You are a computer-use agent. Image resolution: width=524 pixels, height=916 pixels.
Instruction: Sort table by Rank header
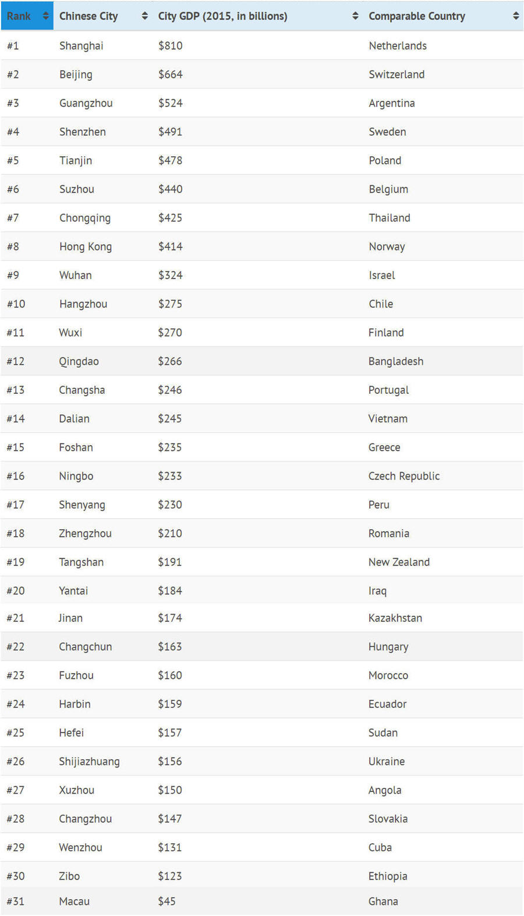point(19,16)
